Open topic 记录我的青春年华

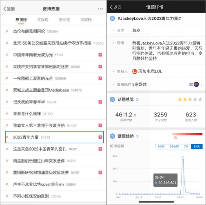click(53, 102)
